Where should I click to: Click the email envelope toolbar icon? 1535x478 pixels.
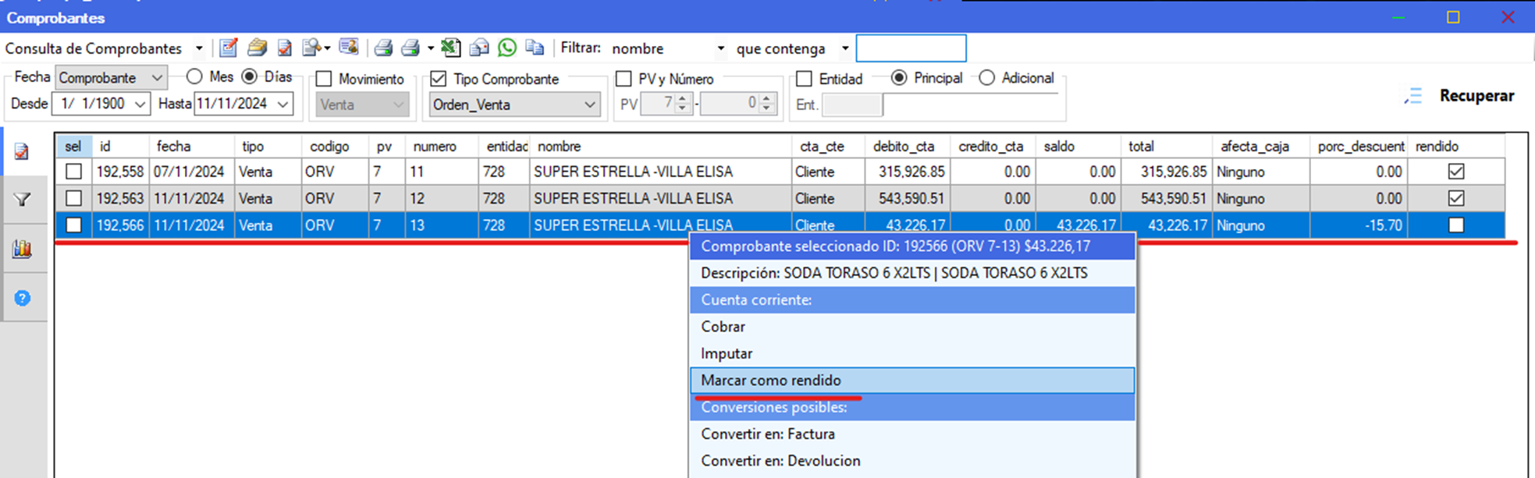click(478, 48)
